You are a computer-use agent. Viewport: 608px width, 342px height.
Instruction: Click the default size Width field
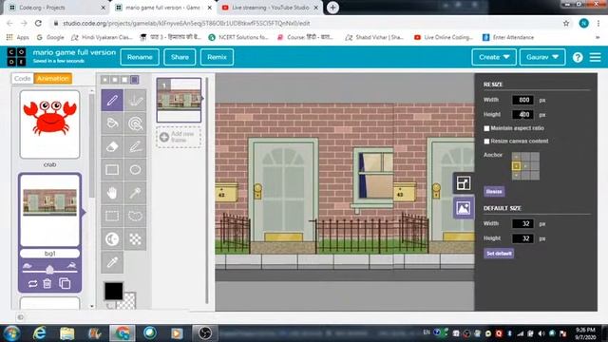point(522,224)
